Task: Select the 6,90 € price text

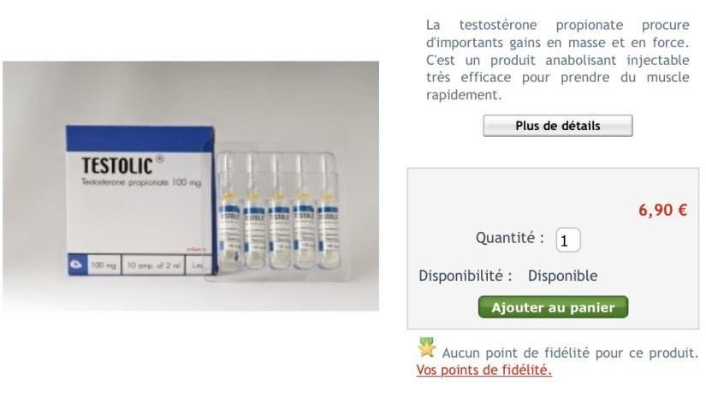Action: tap(662, 210)
